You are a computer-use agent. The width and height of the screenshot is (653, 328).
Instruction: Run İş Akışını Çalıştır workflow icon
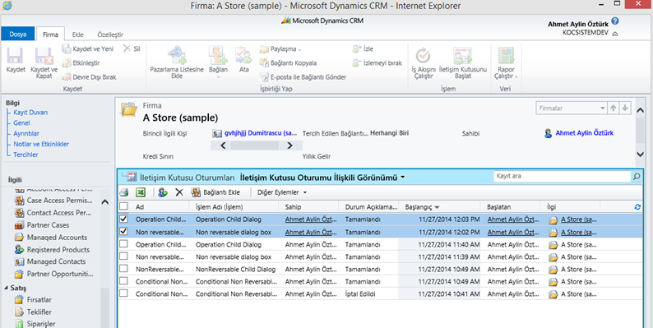click(423, 56)
